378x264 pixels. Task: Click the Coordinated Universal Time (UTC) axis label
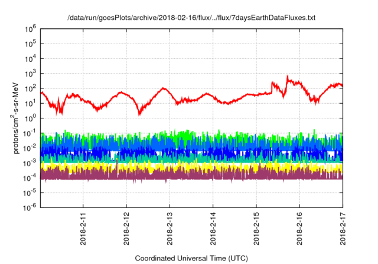click(x=191, y=258)
